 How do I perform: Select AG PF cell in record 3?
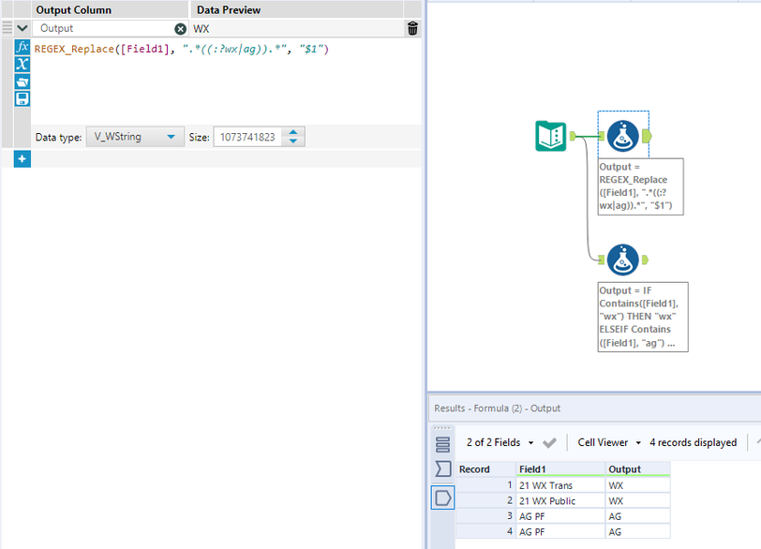(x=560, y=516)
